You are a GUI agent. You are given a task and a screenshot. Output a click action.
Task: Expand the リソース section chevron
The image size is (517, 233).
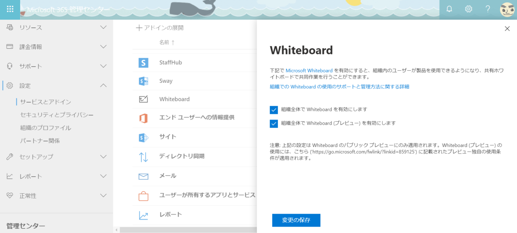click(x=103, y=28)
